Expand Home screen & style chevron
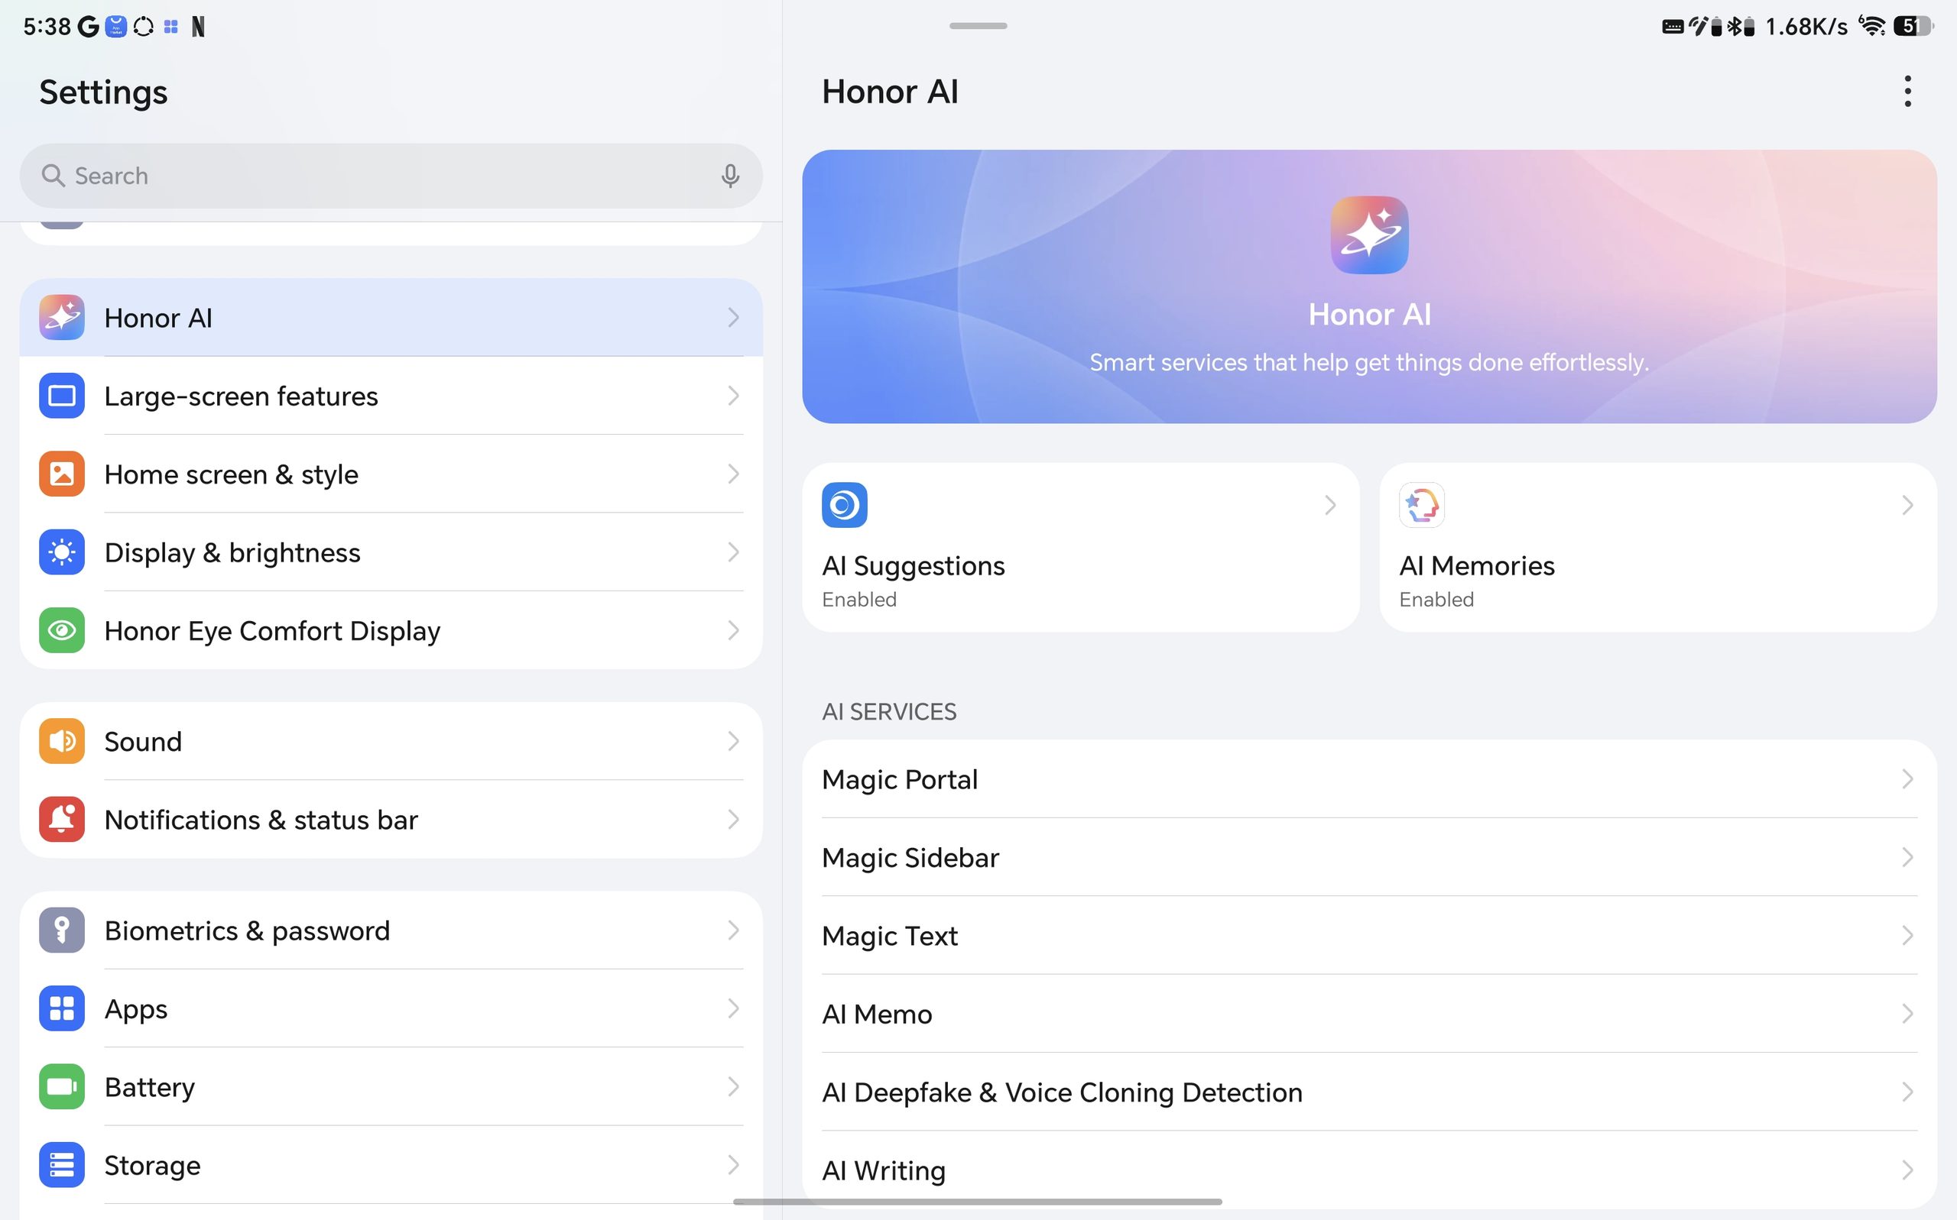1957x1220 pixels. [x=733, y=474]
